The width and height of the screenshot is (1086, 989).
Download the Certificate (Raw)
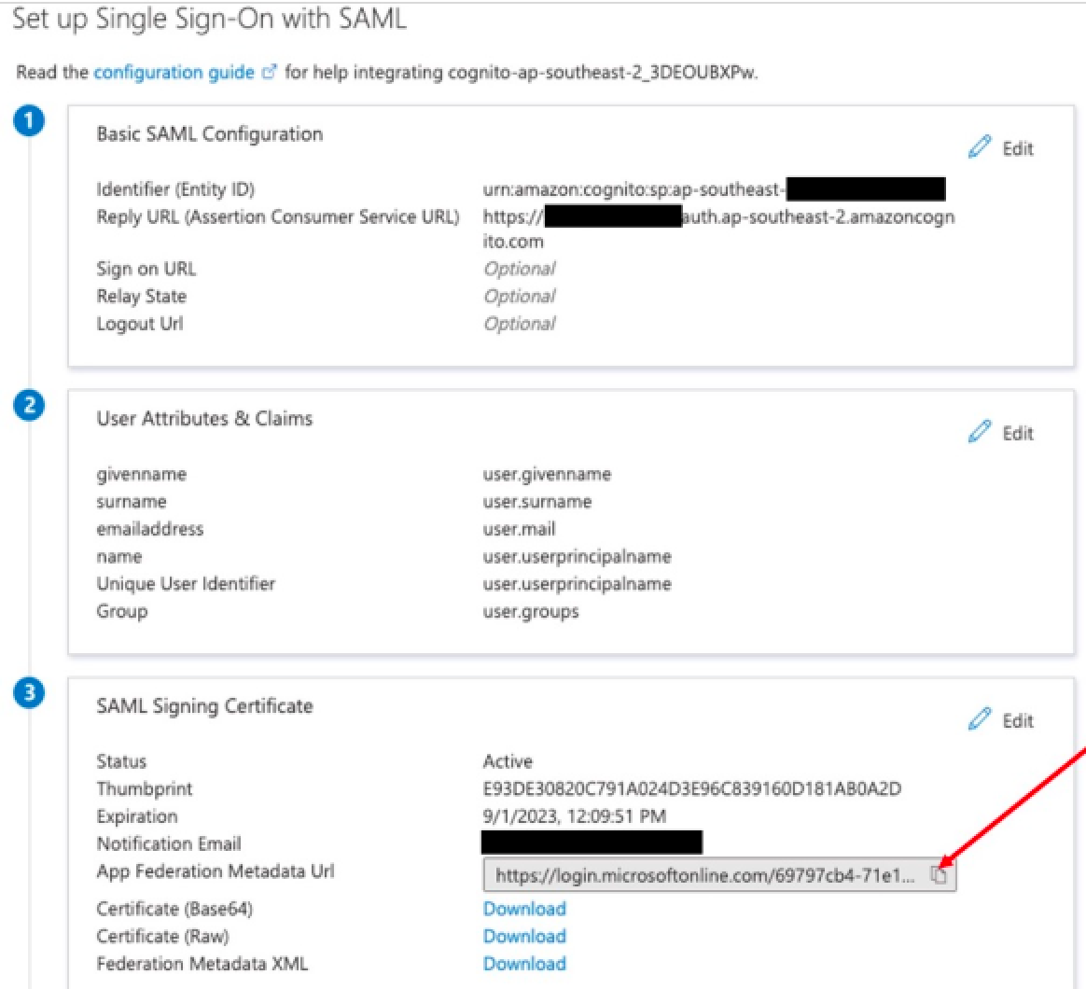click(524, 936)
